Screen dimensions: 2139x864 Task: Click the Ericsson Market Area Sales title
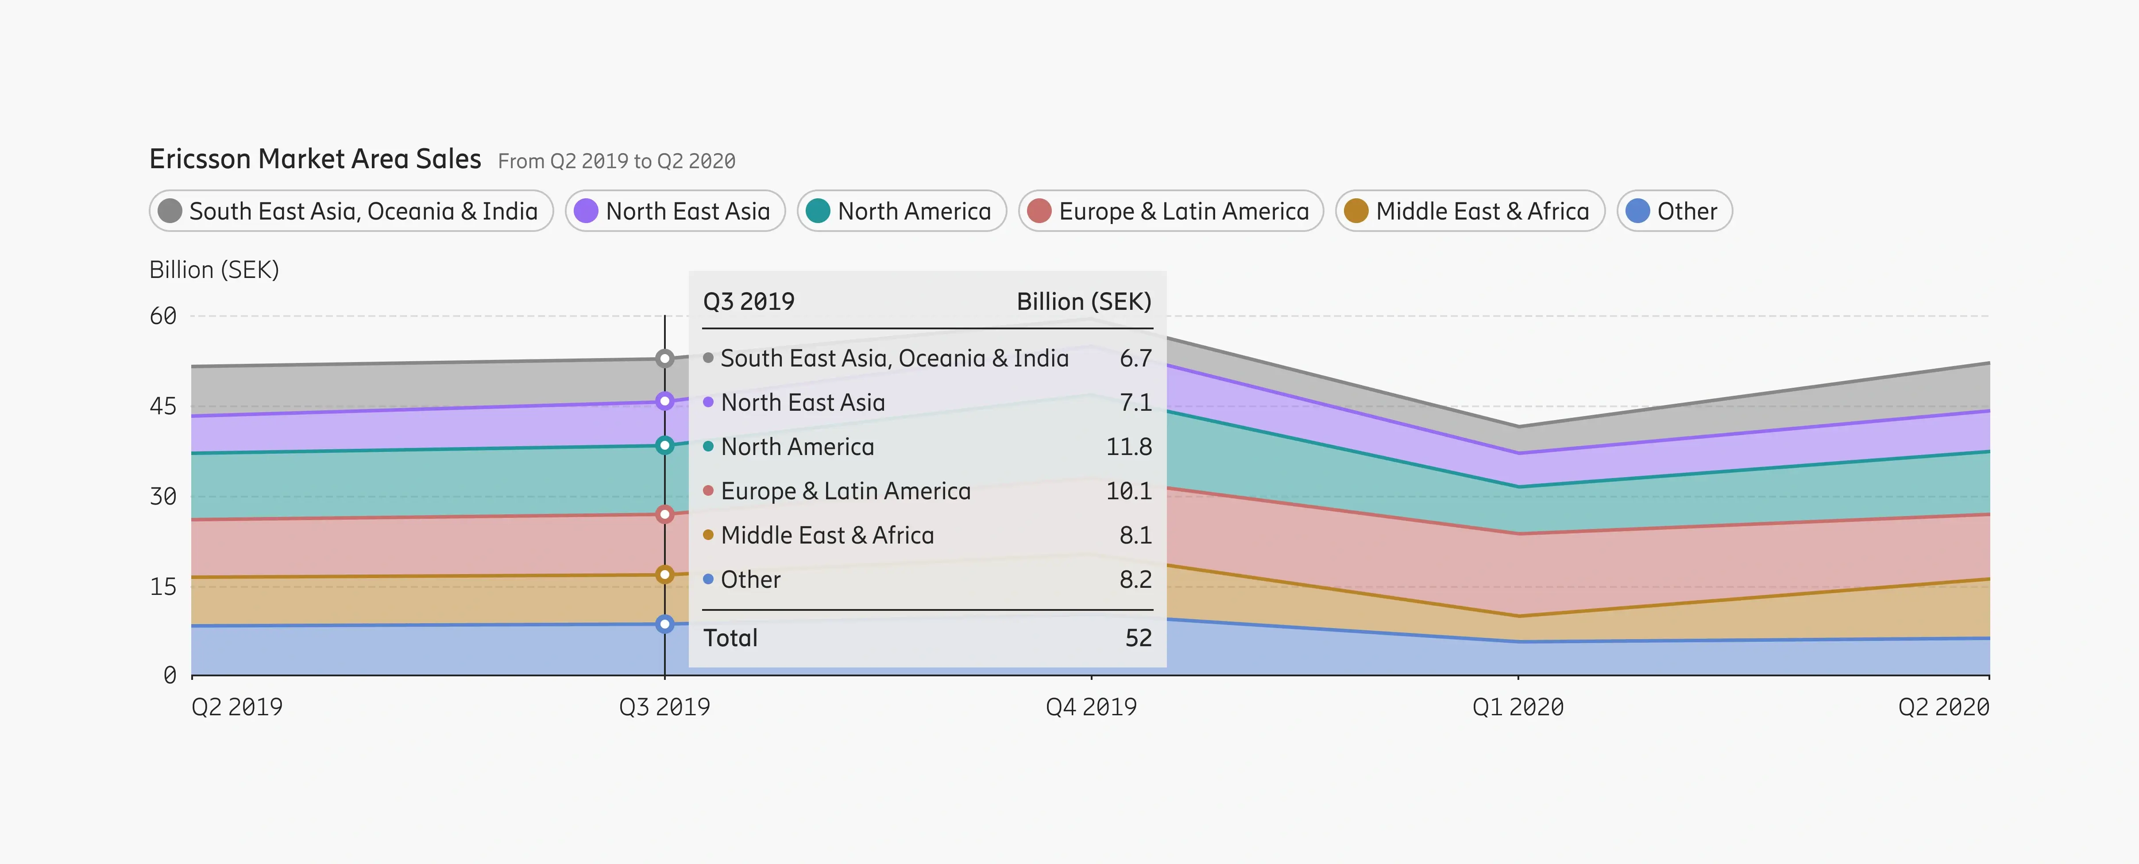(x=315, y=158)
